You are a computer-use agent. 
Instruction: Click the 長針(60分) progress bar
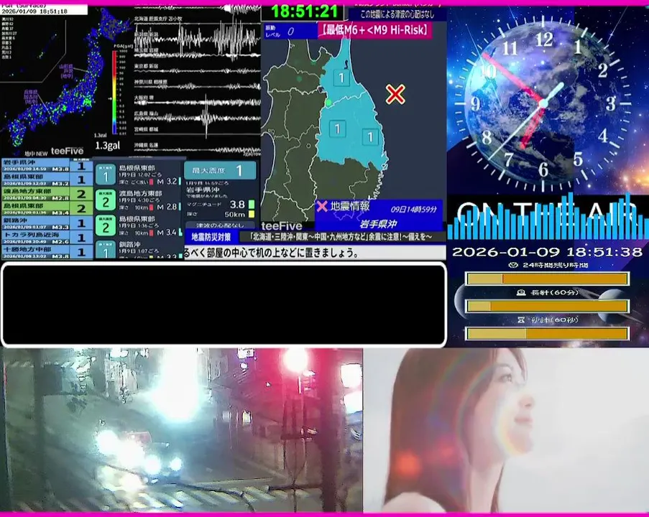click(x=548, y=306)
